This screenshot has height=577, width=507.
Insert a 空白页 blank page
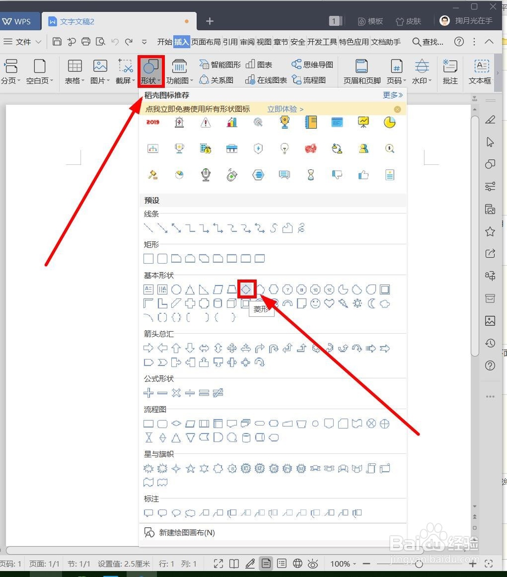click(x=40, y=72)
